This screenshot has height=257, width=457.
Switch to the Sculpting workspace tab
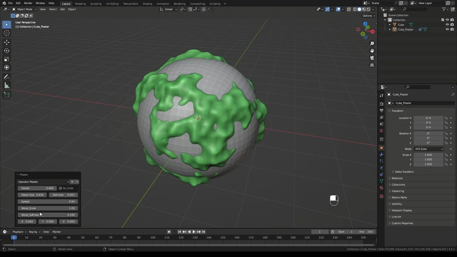(x=96, y=4)
